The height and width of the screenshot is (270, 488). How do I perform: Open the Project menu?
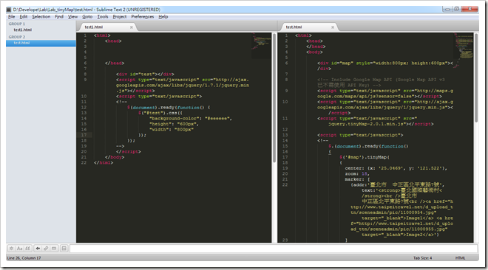120,17
